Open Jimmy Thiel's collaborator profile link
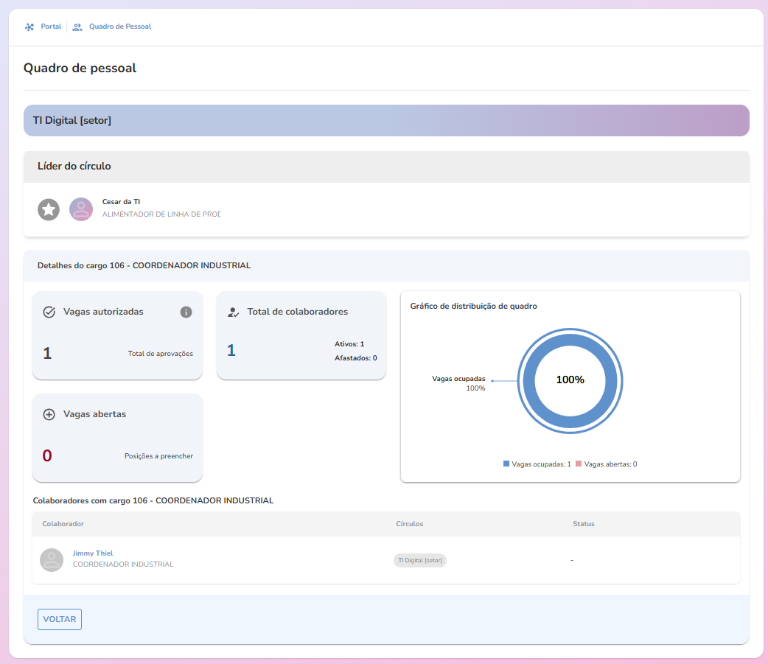 click(93, 553)
